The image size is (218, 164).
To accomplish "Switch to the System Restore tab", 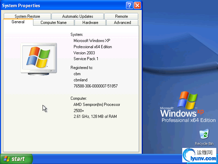I will click(x=27, y=16).
